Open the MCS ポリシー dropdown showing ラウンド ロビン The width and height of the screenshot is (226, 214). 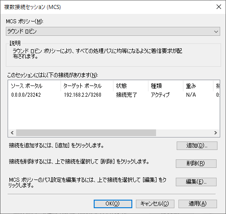[x=113, y=31]
